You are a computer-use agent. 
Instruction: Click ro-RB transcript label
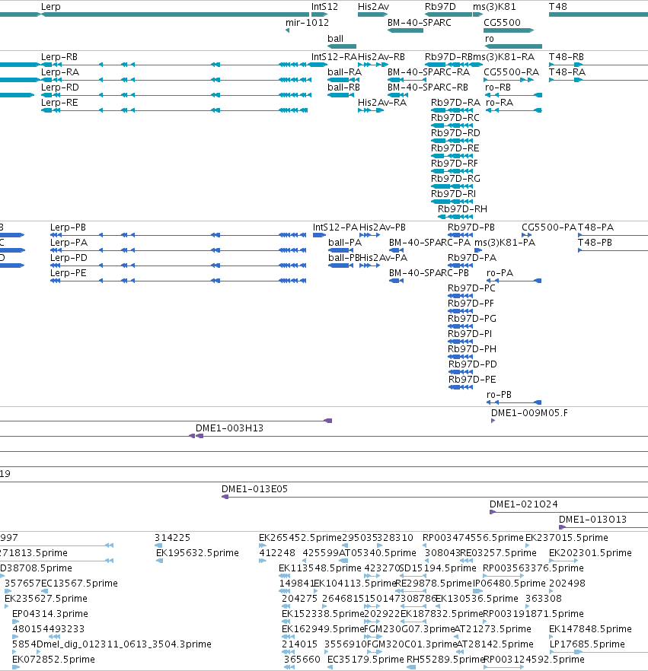[498, 87]
